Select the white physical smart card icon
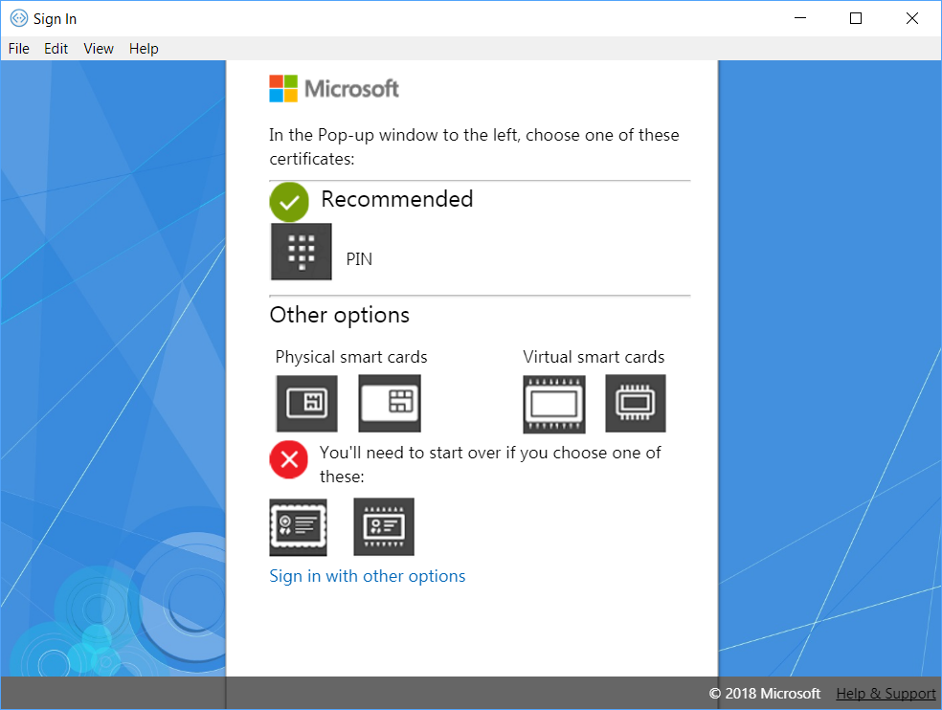The image size is (942, 710). tap(390, 403)
